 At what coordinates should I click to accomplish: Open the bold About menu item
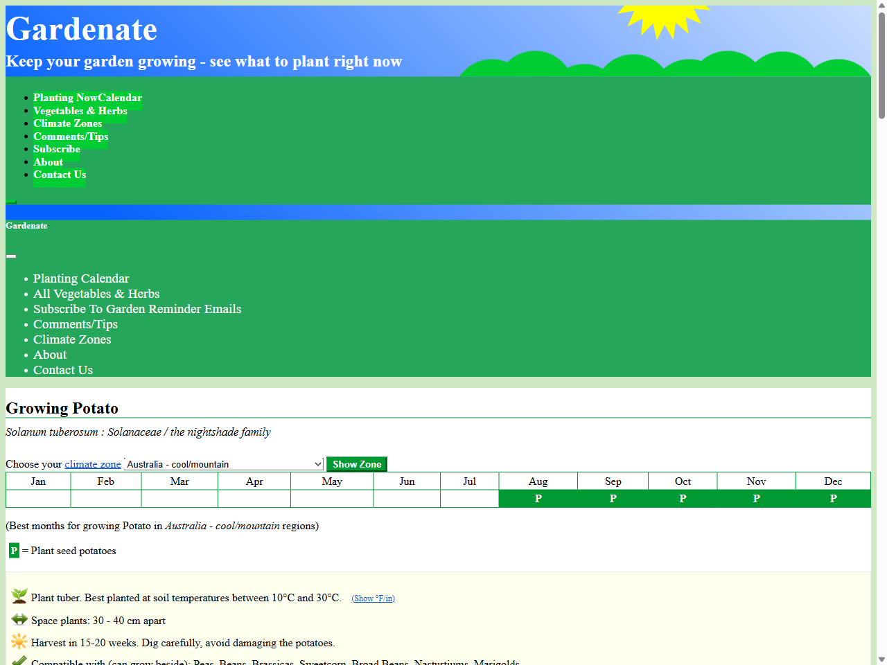(x=48, y=162)
